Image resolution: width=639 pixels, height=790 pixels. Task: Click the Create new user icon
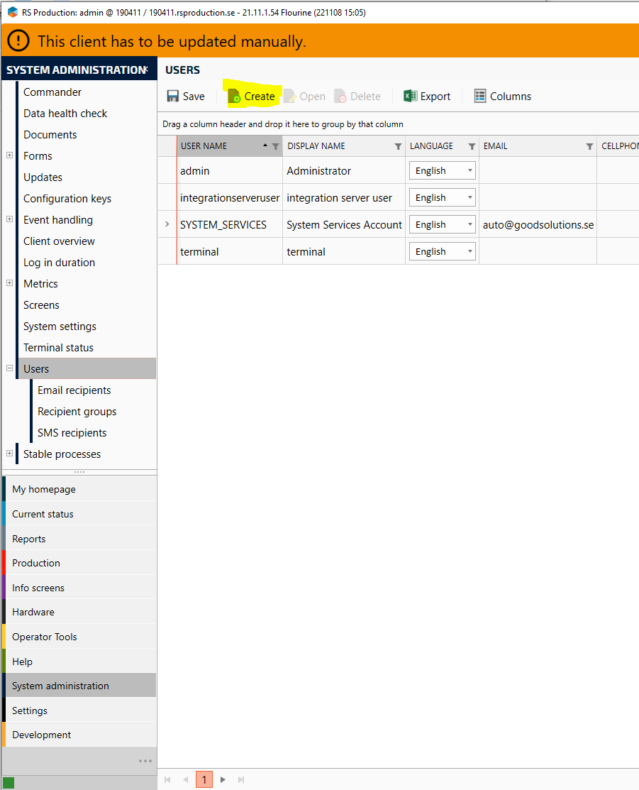(234, 97)
